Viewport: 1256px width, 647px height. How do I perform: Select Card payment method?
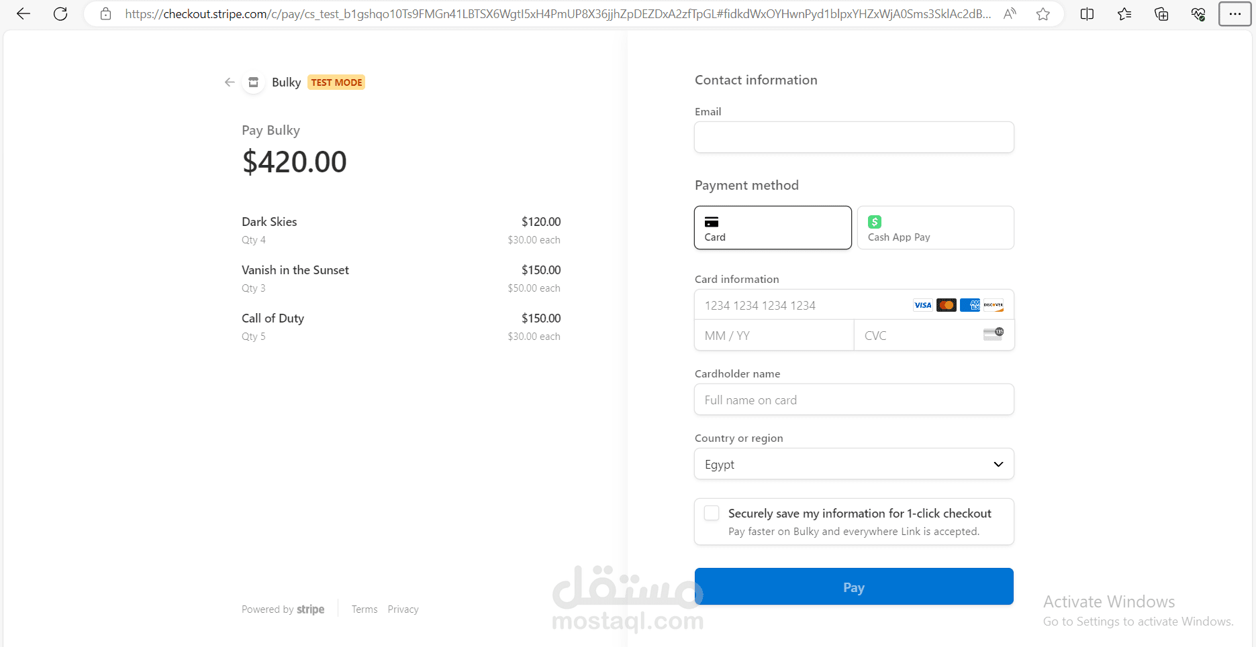(x=773, y=228)
